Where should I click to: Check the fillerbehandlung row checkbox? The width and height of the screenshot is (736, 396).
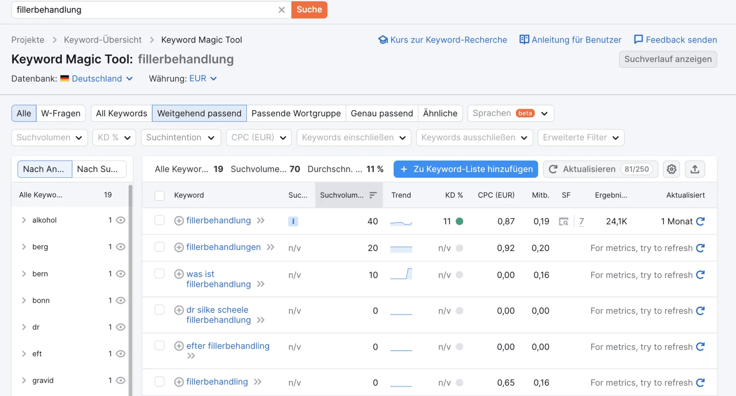pyautogui.click(x=159, y=220)
